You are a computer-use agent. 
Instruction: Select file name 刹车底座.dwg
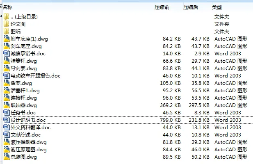(x=26, y=46)
